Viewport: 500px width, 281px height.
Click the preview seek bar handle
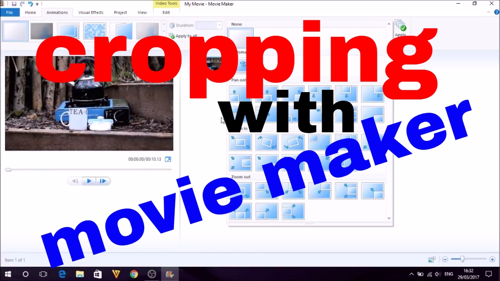point(8,170)
